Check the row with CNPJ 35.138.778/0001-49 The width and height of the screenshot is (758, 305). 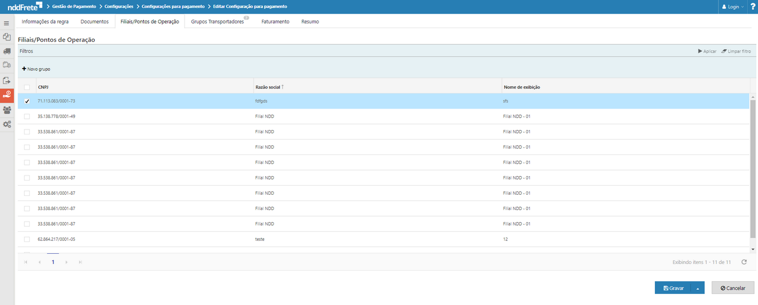(x=27, y=116)
